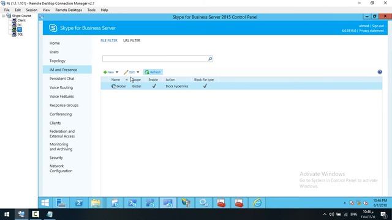Image resolution: width=392 pixels, height=220 pixels.
Task: Show hidden host tray icons chevron
Action: (x=325, y=215)
